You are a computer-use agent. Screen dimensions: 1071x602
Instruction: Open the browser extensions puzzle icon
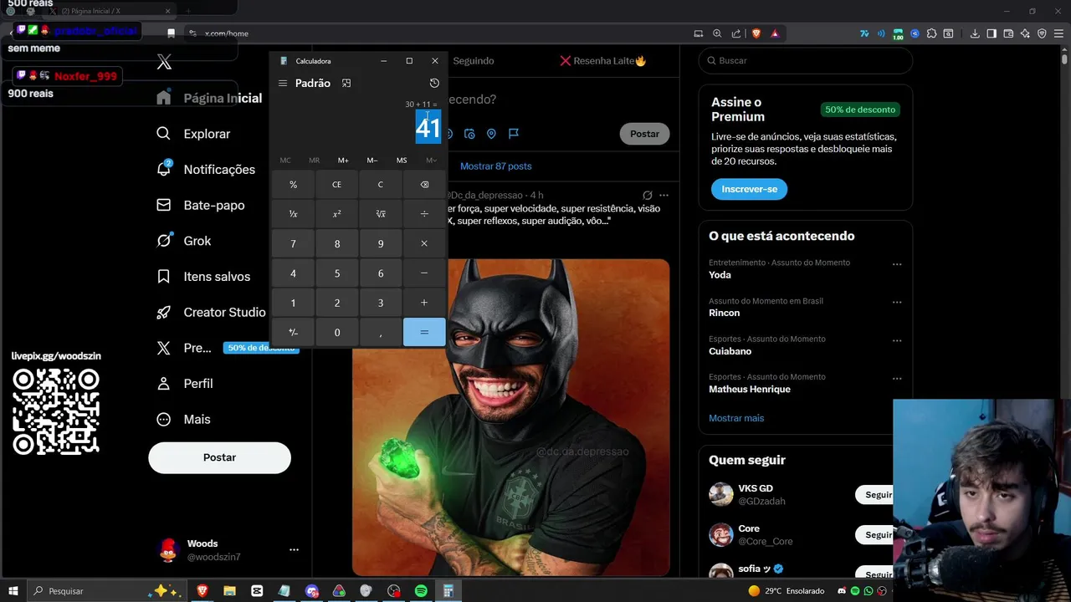point(931,33)
